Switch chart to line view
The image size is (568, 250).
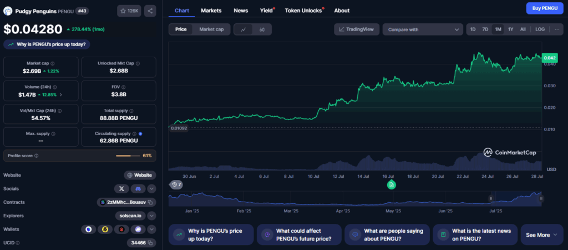coord(244,29)
